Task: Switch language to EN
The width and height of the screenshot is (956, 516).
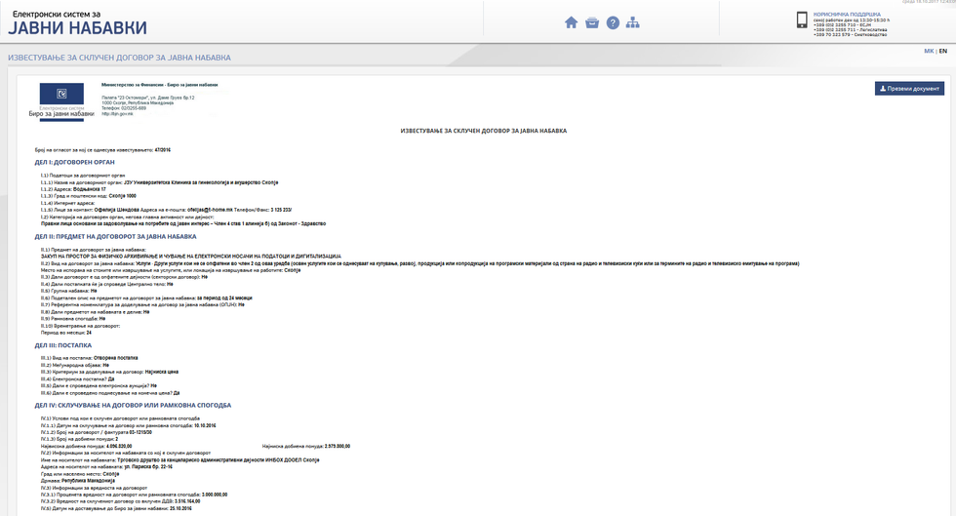Action: [943, 51]
